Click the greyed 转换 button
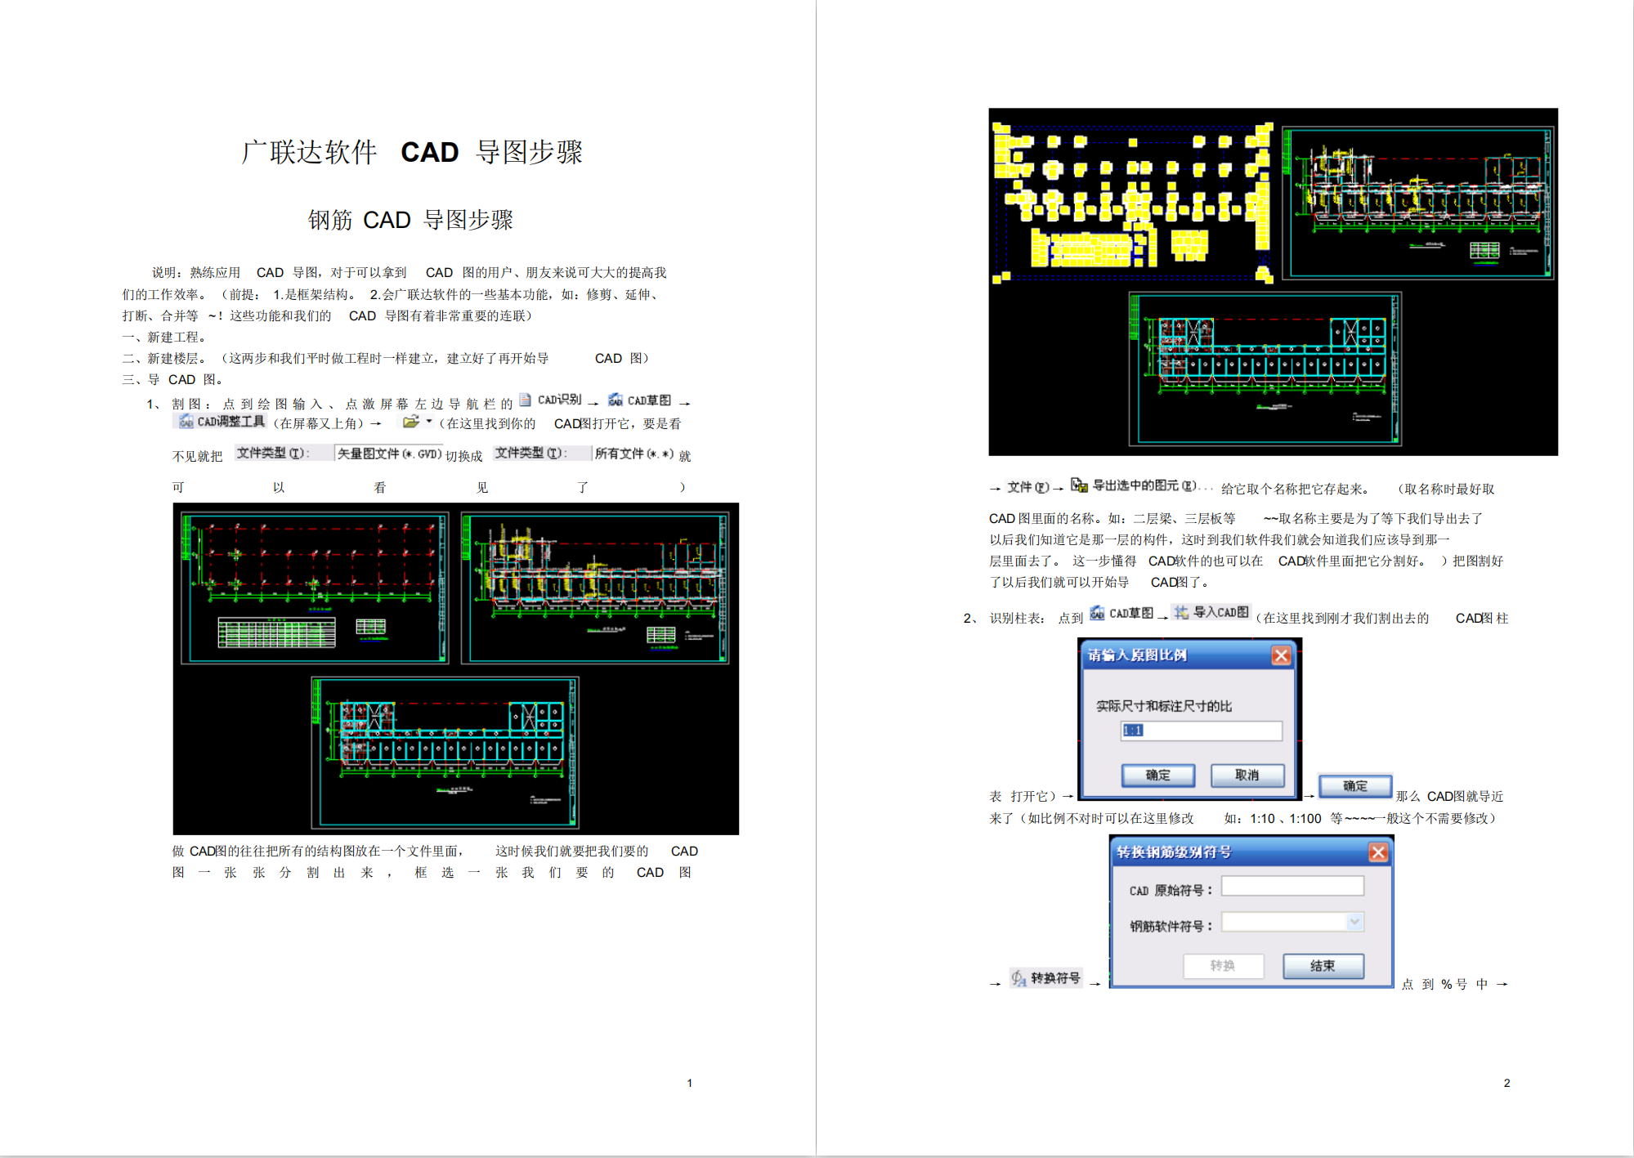 click(1223, 966)
